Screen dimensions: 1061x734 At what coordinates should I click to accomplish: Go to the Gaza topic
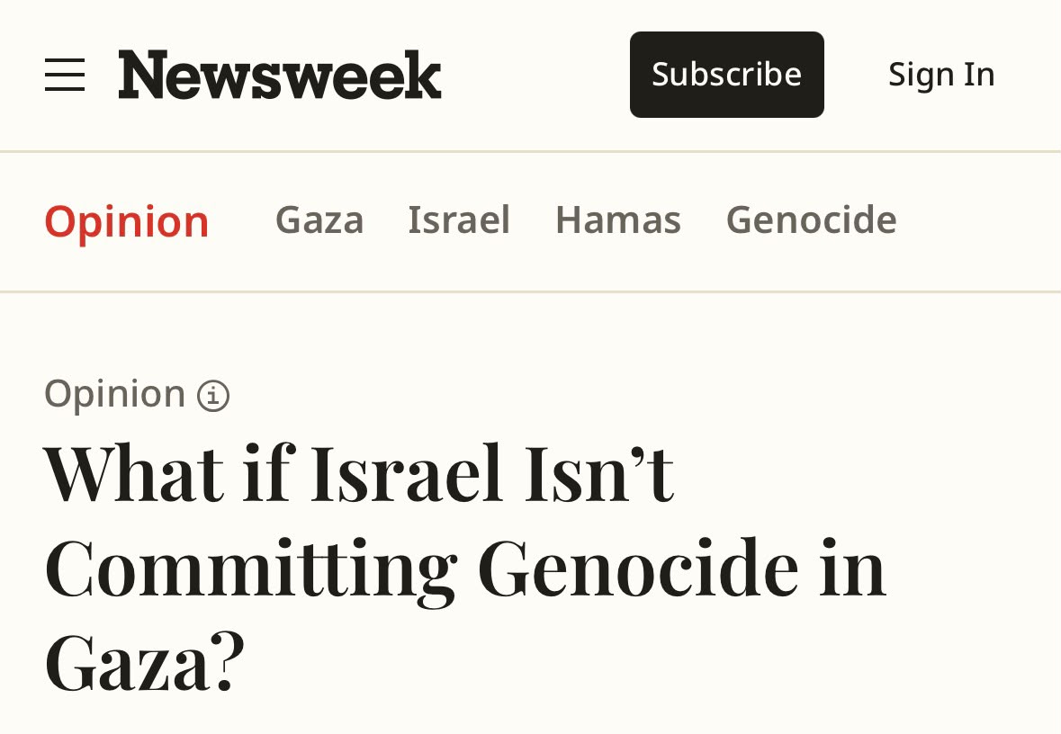click(x=319, y=219)
